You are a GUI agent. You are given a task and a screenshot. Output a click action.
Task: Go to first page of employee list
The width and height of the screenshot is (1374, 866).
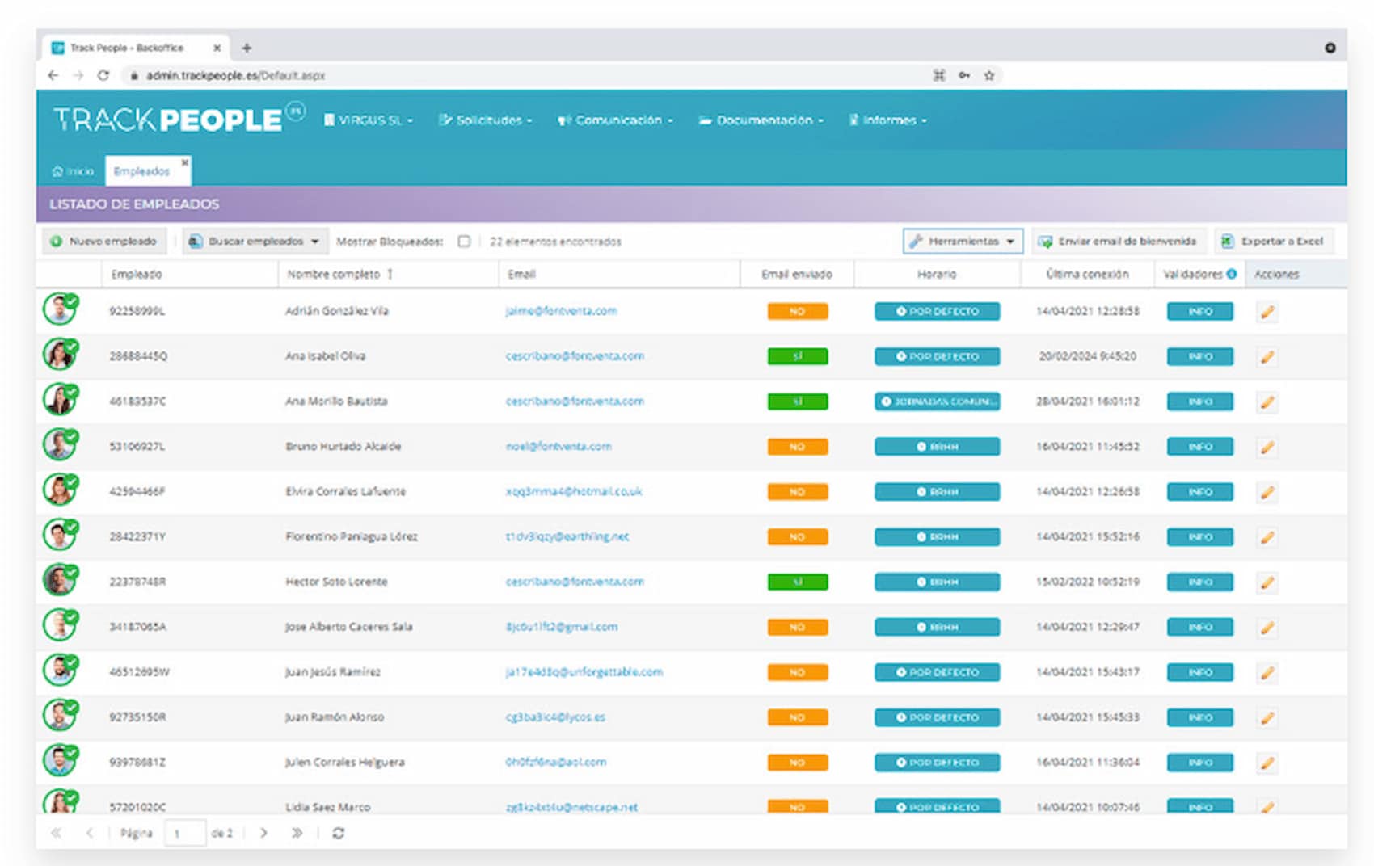tap(56, 833)
